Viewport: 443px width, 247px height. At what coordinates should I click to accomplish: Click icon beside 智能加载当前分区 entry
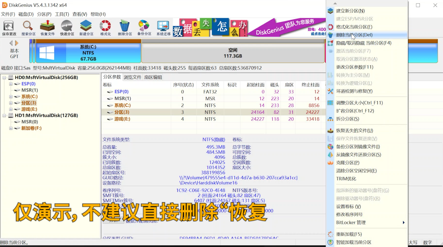[x=331, y=242]
